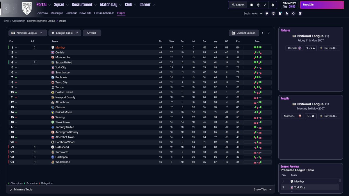Click the tactics board bookmark icon
Viewport: 349px width, 196px height.
click(280, 13)
